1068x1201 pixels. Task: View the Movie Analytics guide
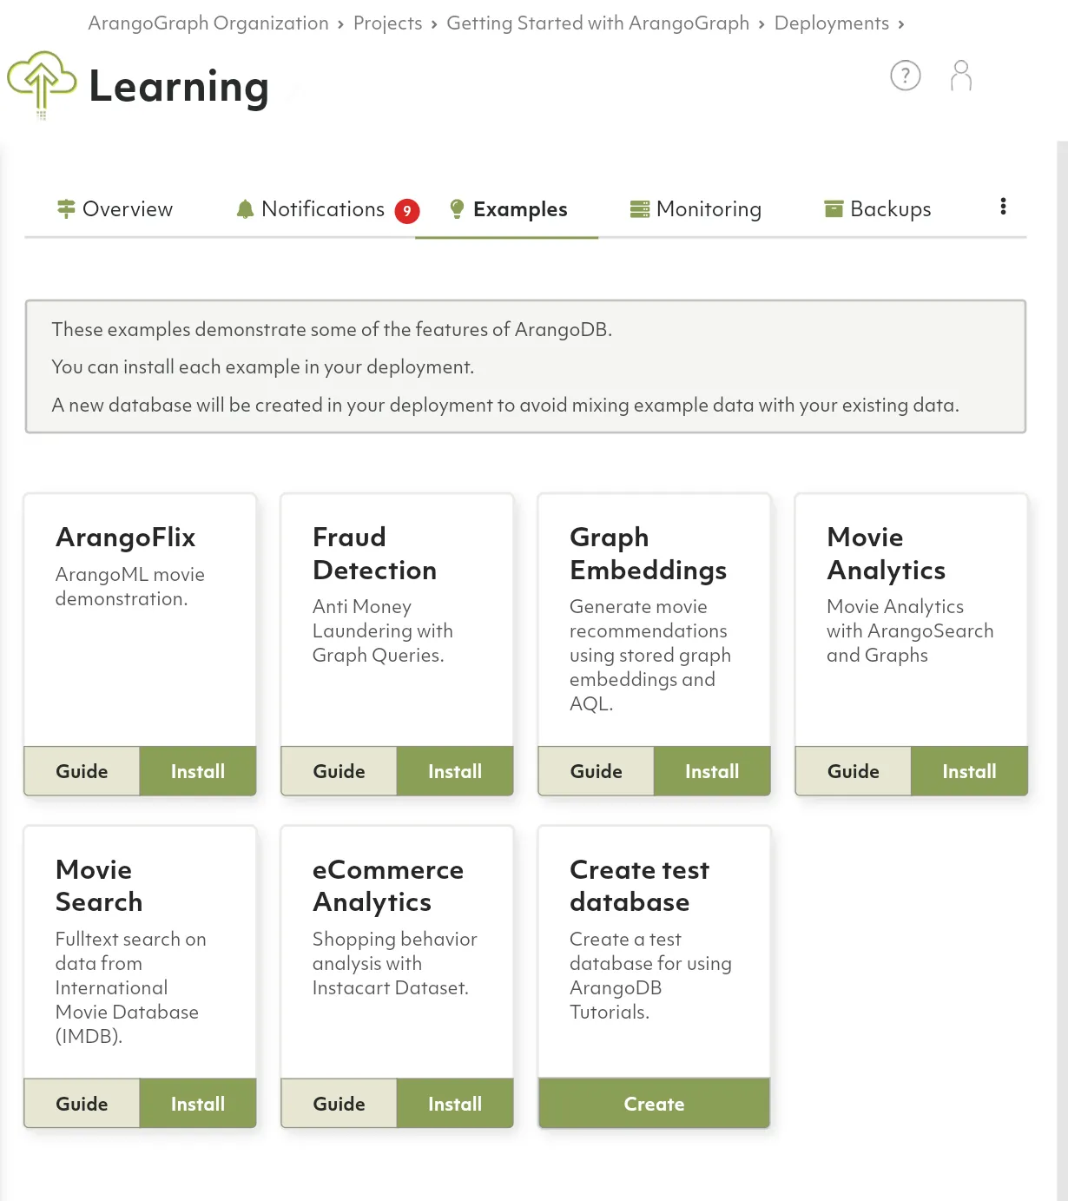(853, 771)
